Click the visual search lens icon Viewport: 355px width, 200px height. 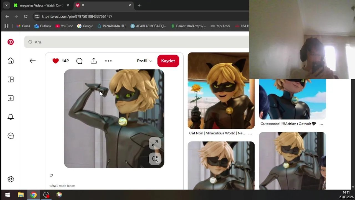(x=155, y=159)
